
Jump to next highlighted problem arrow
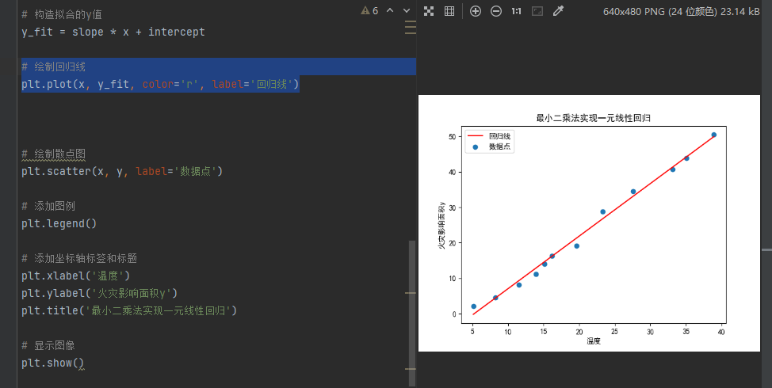[407, 11]
